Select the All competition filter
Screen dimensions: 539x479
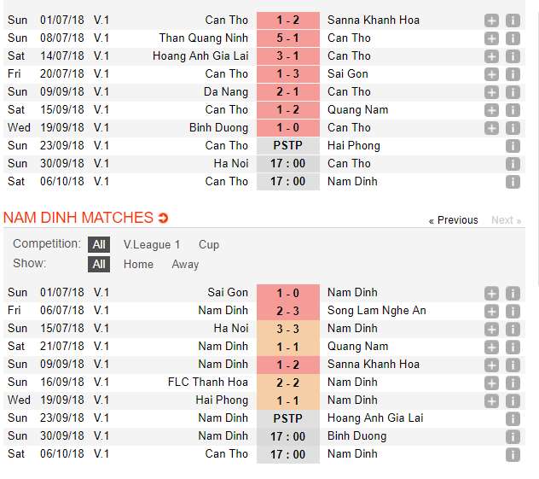(x=99, y=244)
